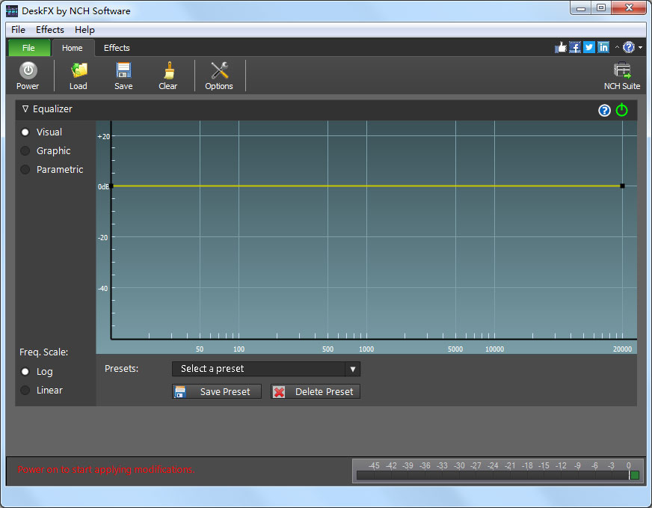Open the Select a preset dropdown
652x508 pixels.
(265, 369)
